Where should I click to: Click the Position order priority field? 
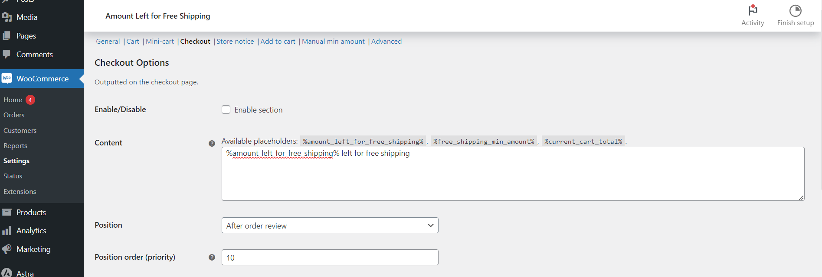330,258
